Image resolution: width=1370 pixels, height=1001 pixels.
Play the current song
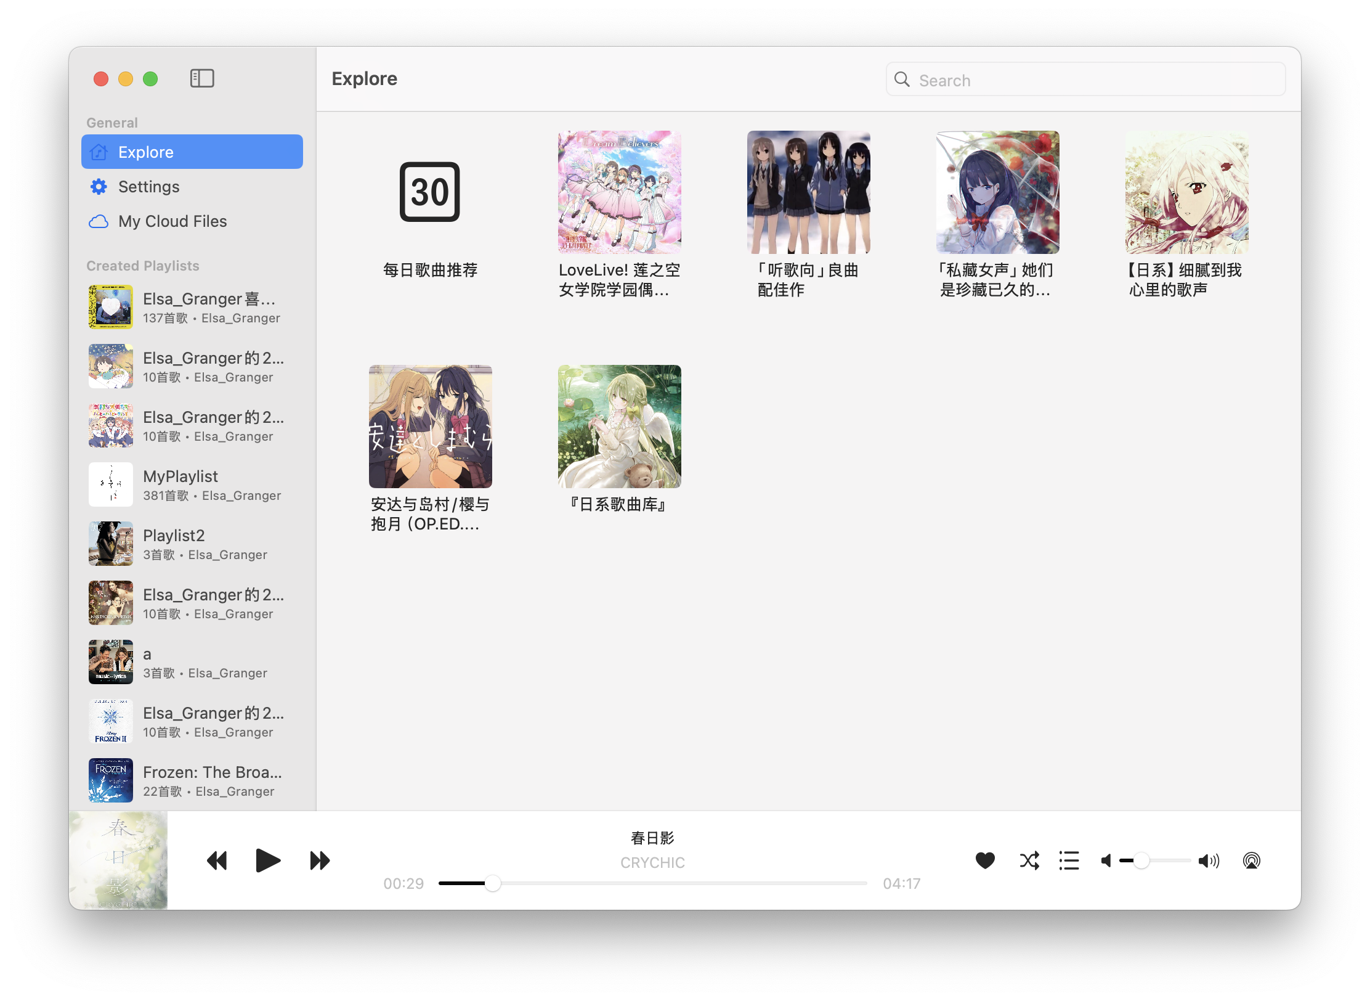[268, 860]
